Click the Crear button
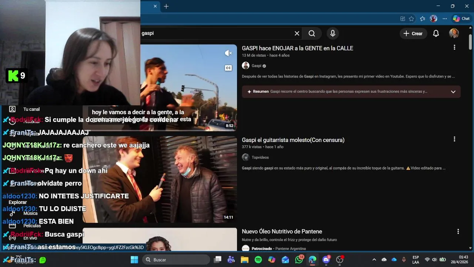Screen dimensions: 474x267 pyautogui.click(x=413, y=33)
